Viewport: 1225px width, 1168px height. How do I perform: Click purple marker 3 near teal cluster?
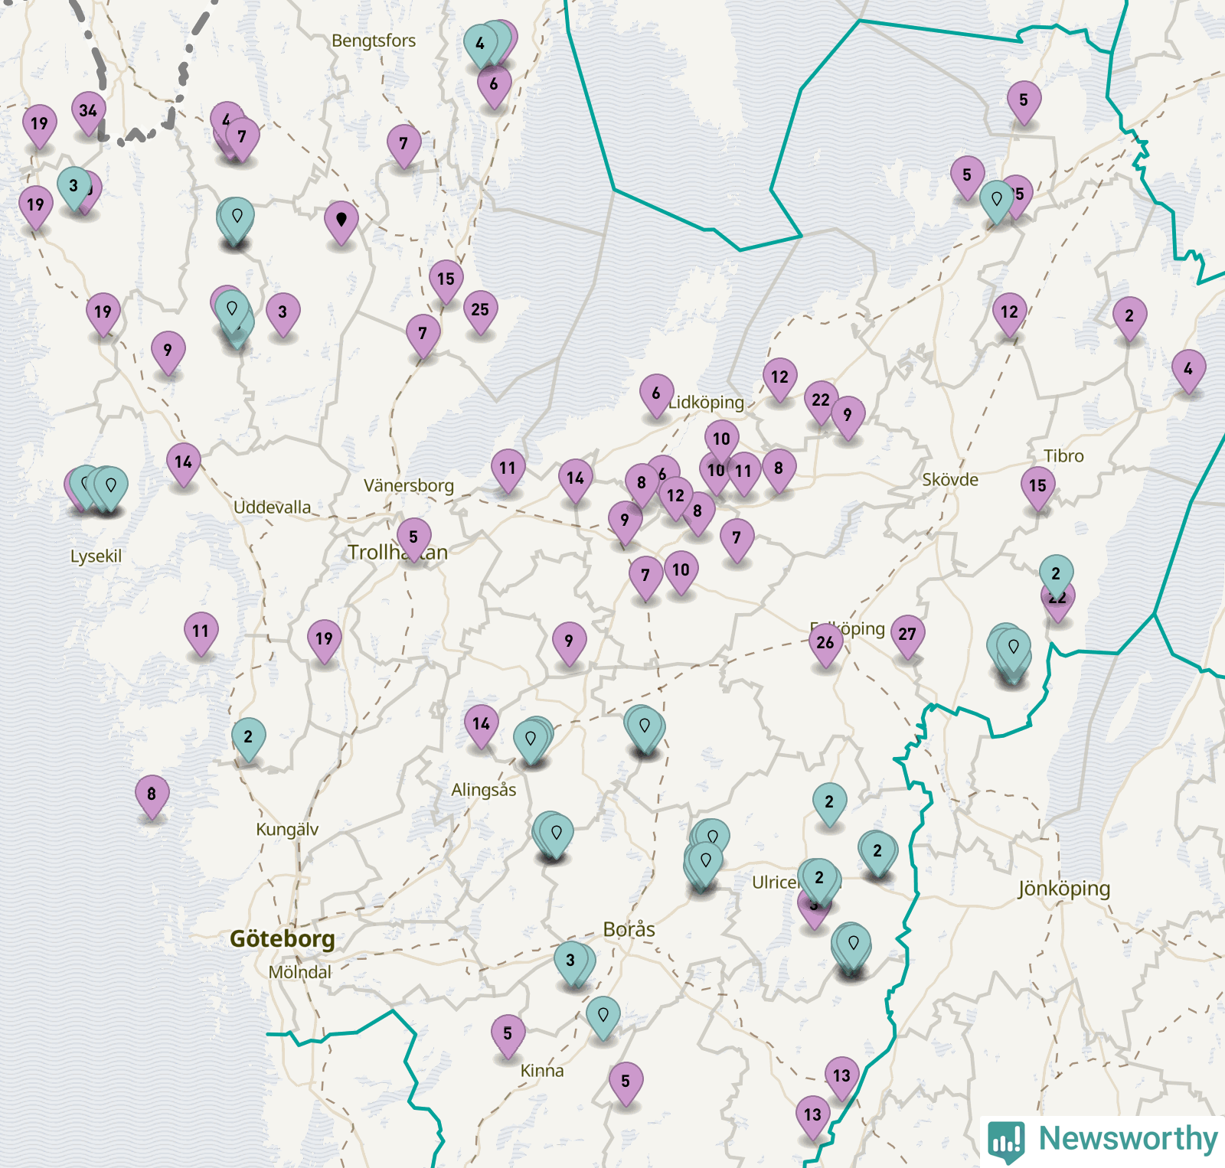pyautogui.click(x=283, y=315)
